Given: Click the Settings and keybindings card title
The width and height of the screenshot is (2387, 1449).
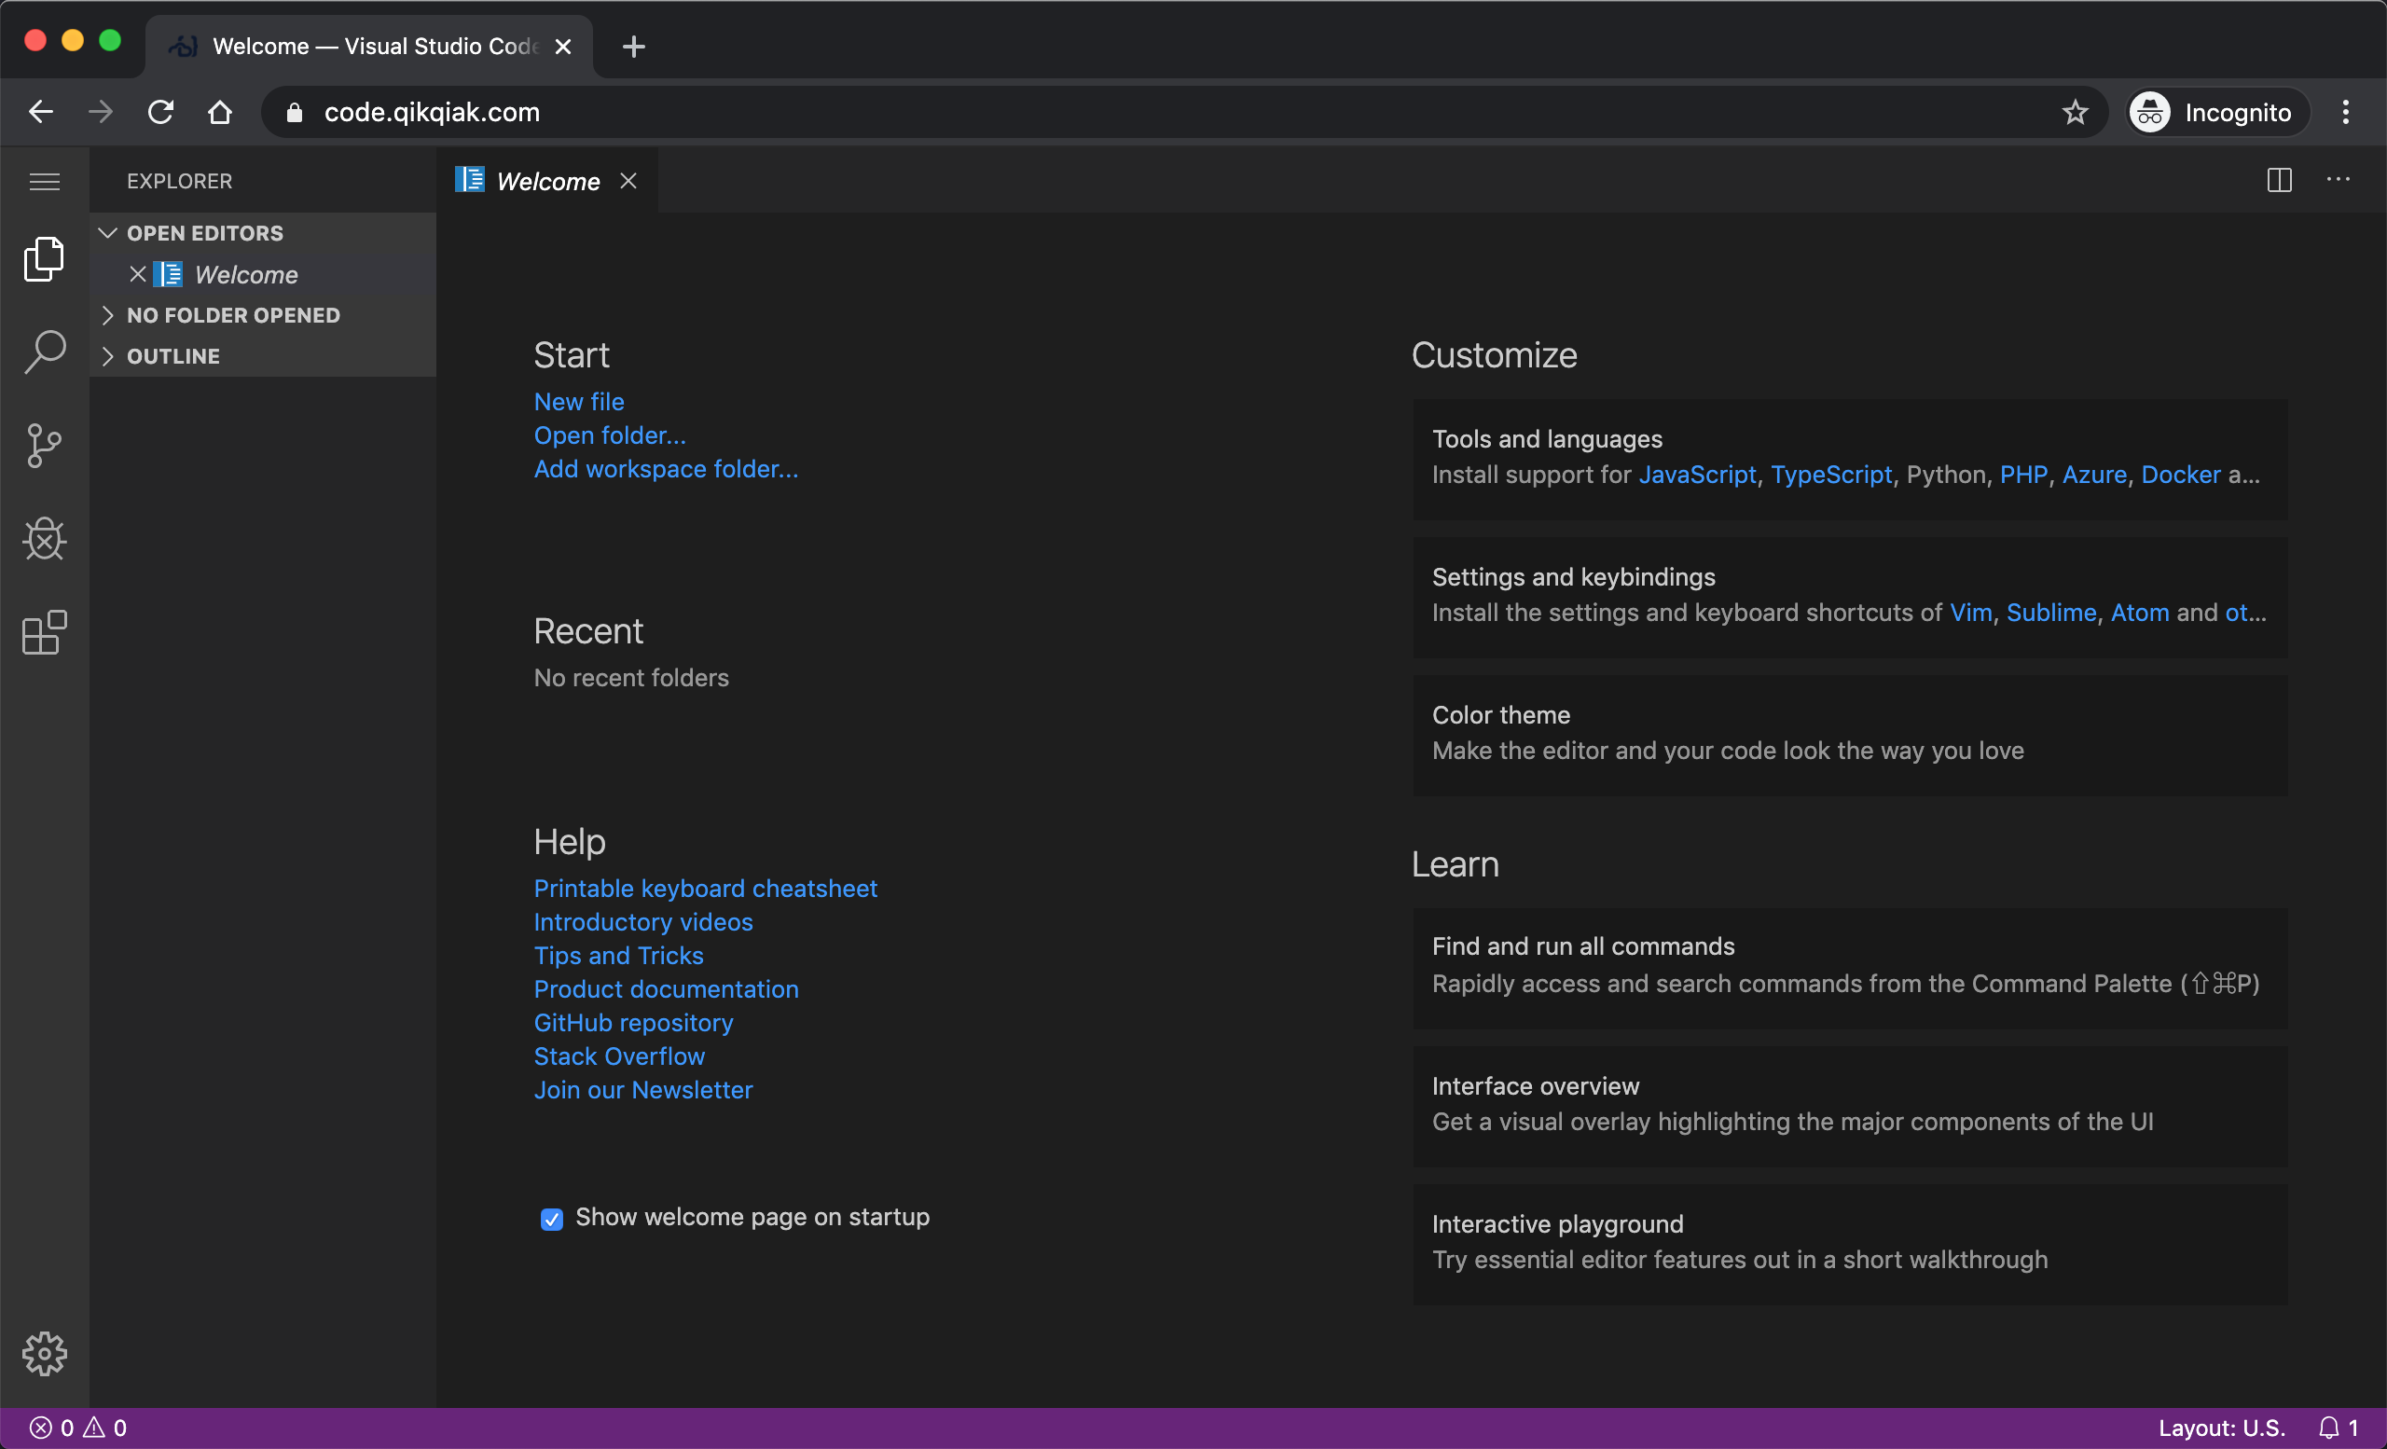Looking at the screenshot, I should coord(1573,577).
